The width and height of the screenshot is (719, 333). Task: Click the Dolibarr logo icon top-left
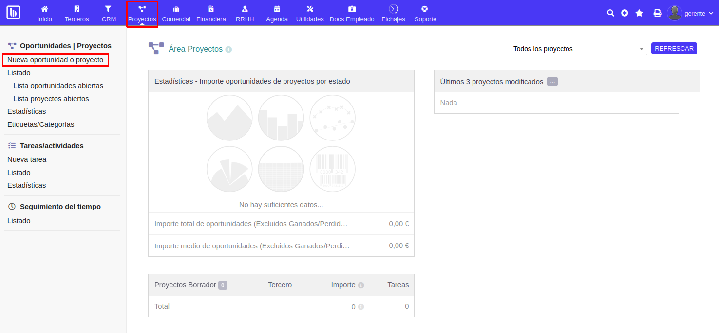click(x=13, y=12)
